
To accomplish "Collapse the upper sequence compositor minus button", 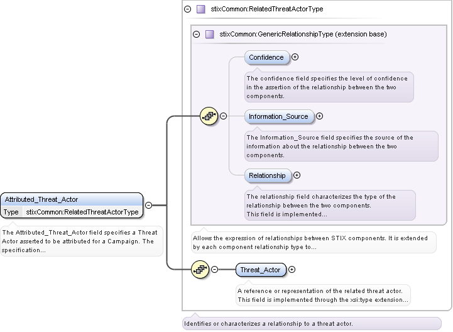I will click(x=223, y=116).
